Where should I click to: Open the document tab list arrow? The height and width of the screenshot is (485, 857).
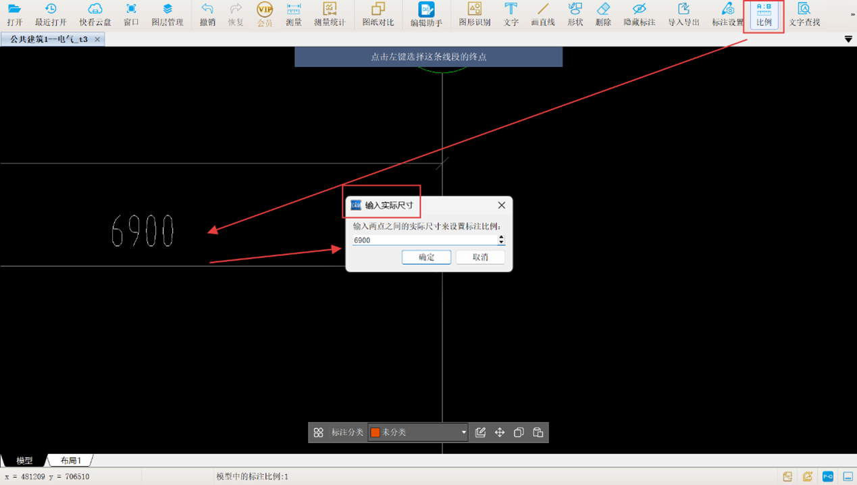tap(848, 40)
